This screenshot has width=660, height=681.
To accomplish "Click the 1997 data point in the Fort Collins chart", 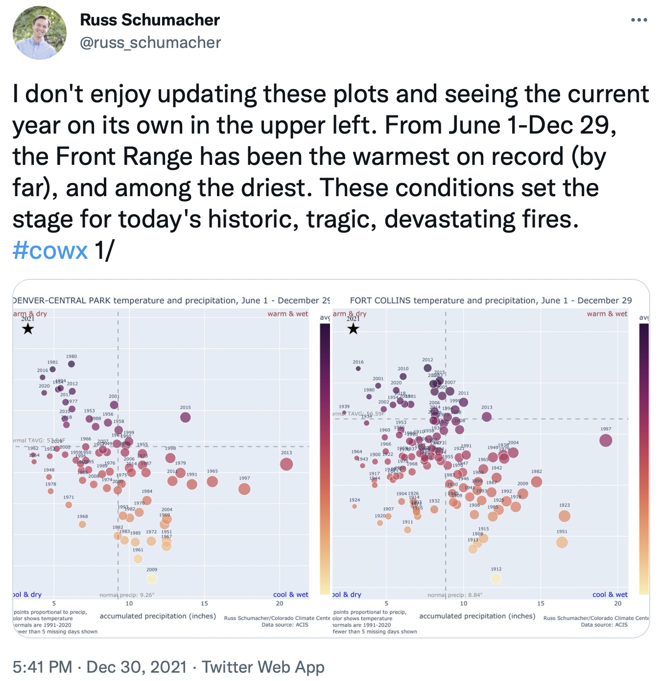I will click(x=606, y=440).
